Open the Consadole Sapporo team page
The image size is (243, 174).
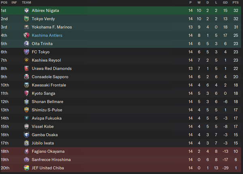(50, 77)
